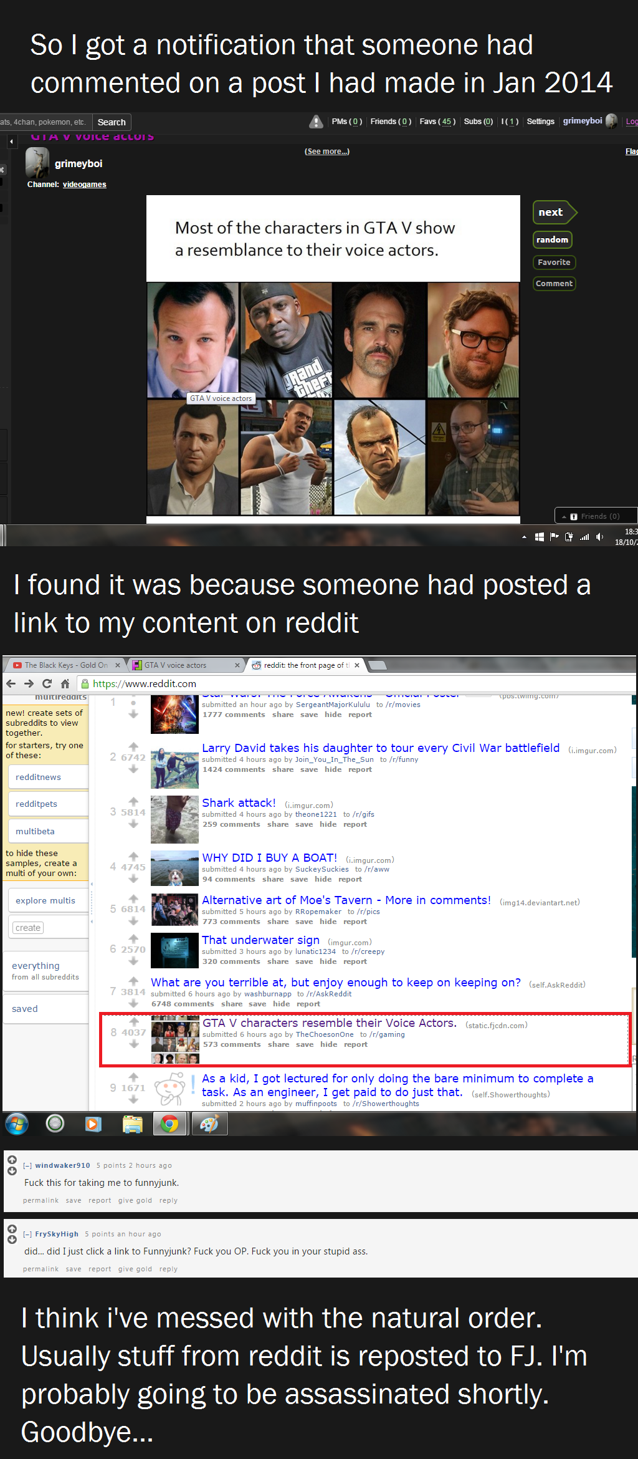
Task: Upvote windwaker910's comment
Action: click(x=12, y=1160)
